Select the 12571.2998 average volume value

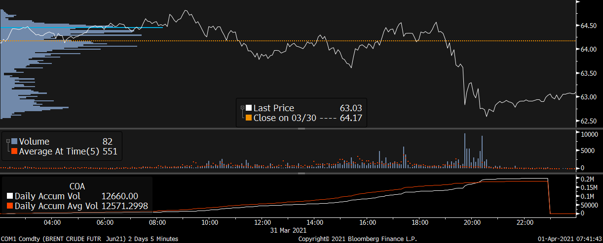(x=125, y=206)
